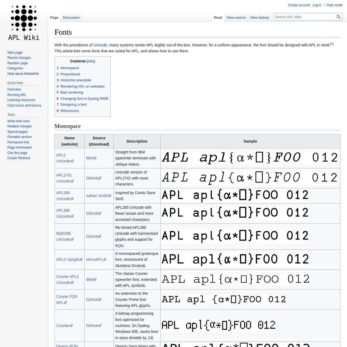Screen dimensions: 347x347
Task: Open the View history tab
Action: tap(259, 17)
